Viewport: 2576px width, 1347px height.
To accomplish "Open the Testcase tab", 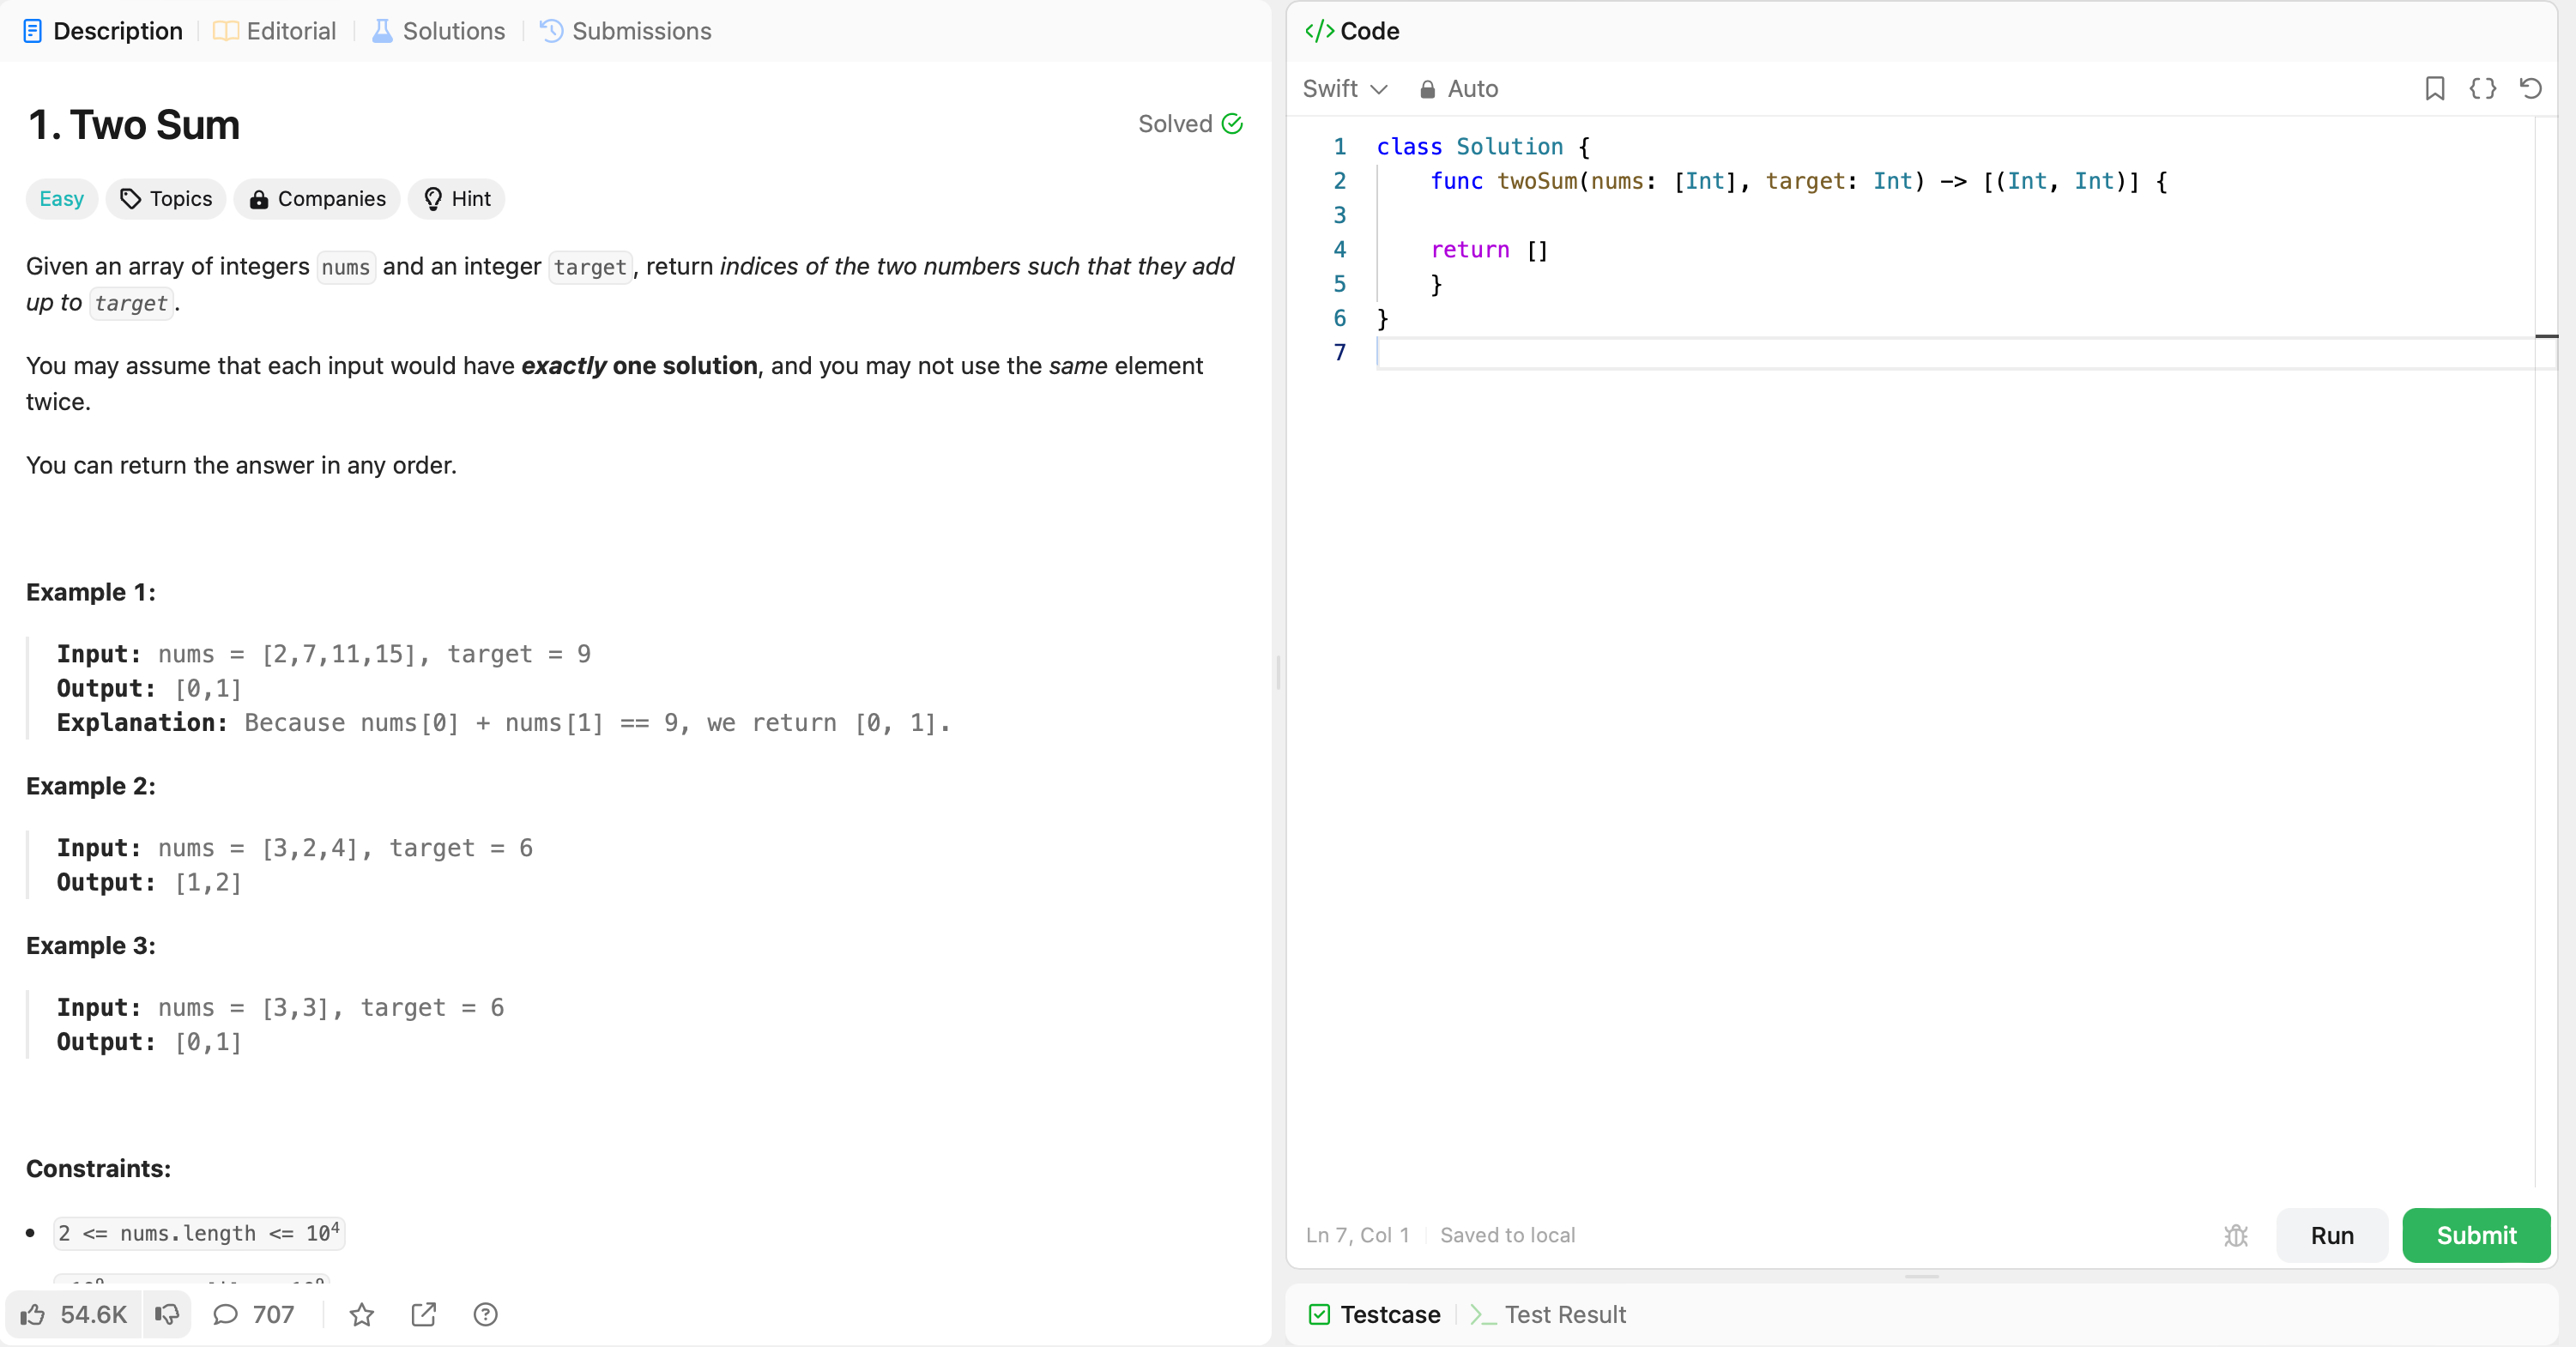I will [1374, 1314].
